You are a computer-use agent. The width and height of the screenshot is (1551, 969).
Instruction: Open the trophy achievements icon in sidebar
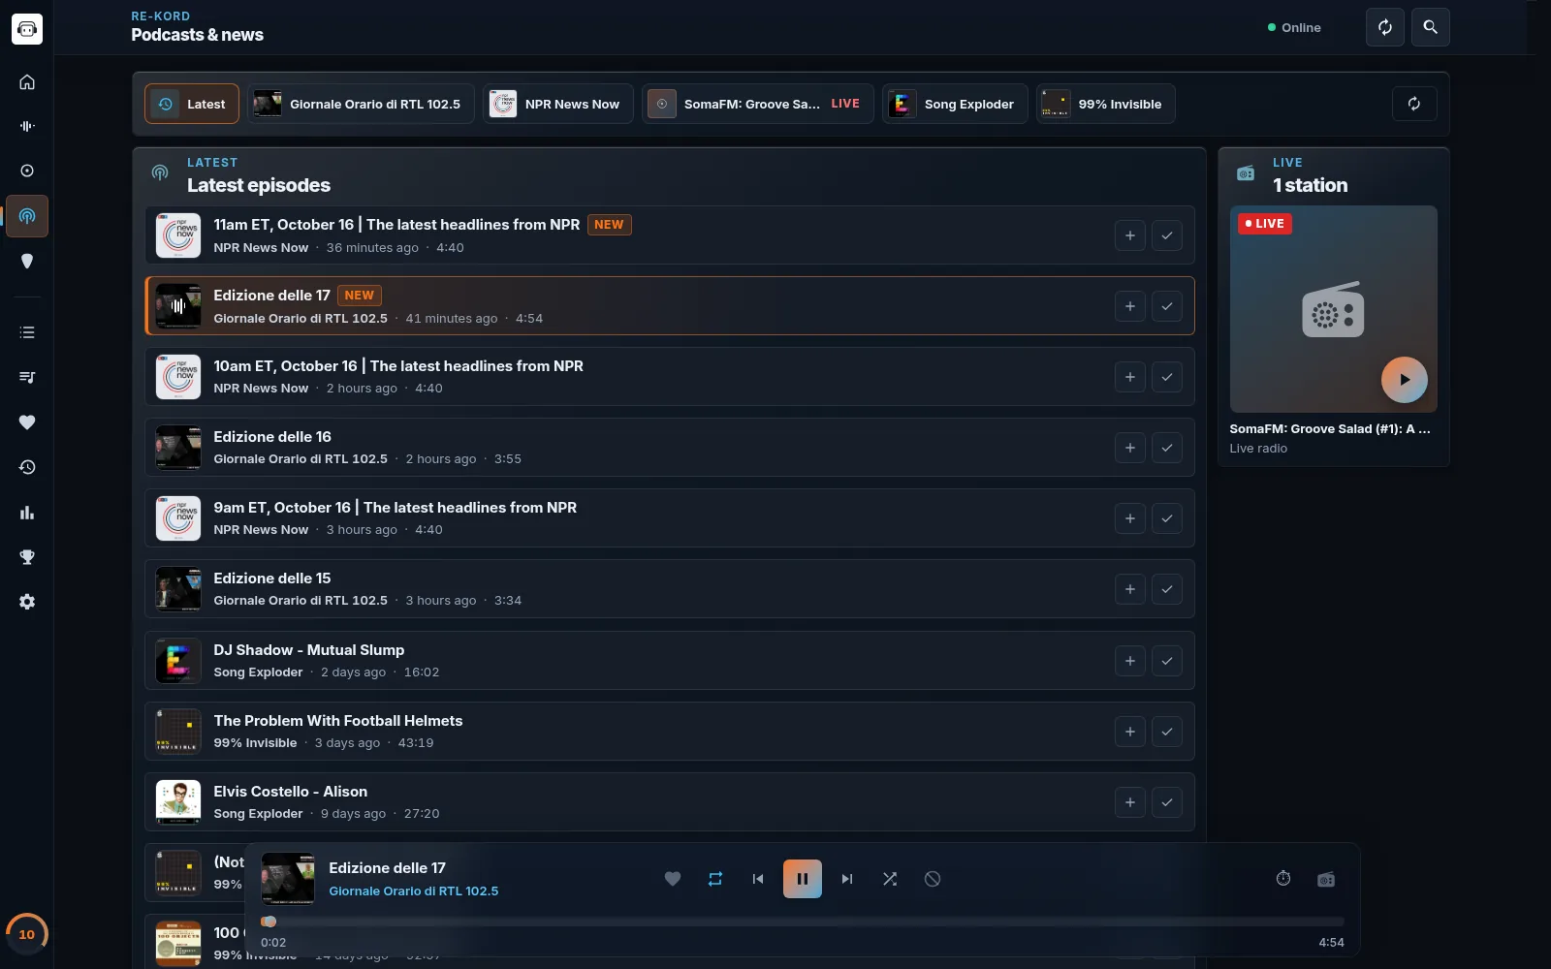(27, 557)
